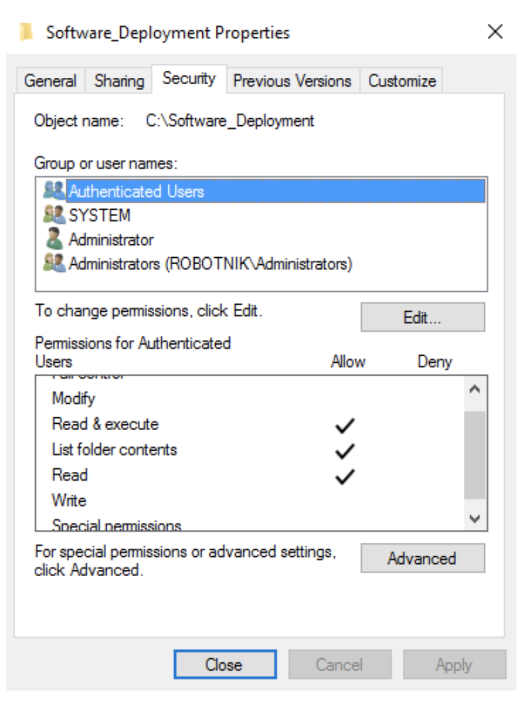Click the object name path C:\Software_Deployment
This screenshot has width=528, height=706.
(x=230, y=121)
